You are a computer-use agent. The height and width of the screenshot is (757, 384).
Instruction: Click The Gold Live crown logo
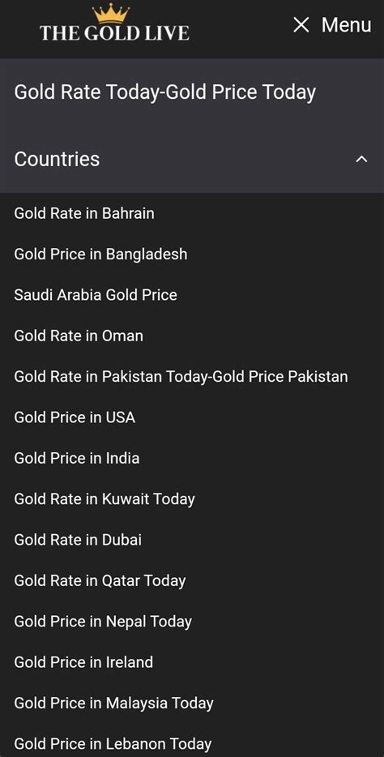coord(114,23)
